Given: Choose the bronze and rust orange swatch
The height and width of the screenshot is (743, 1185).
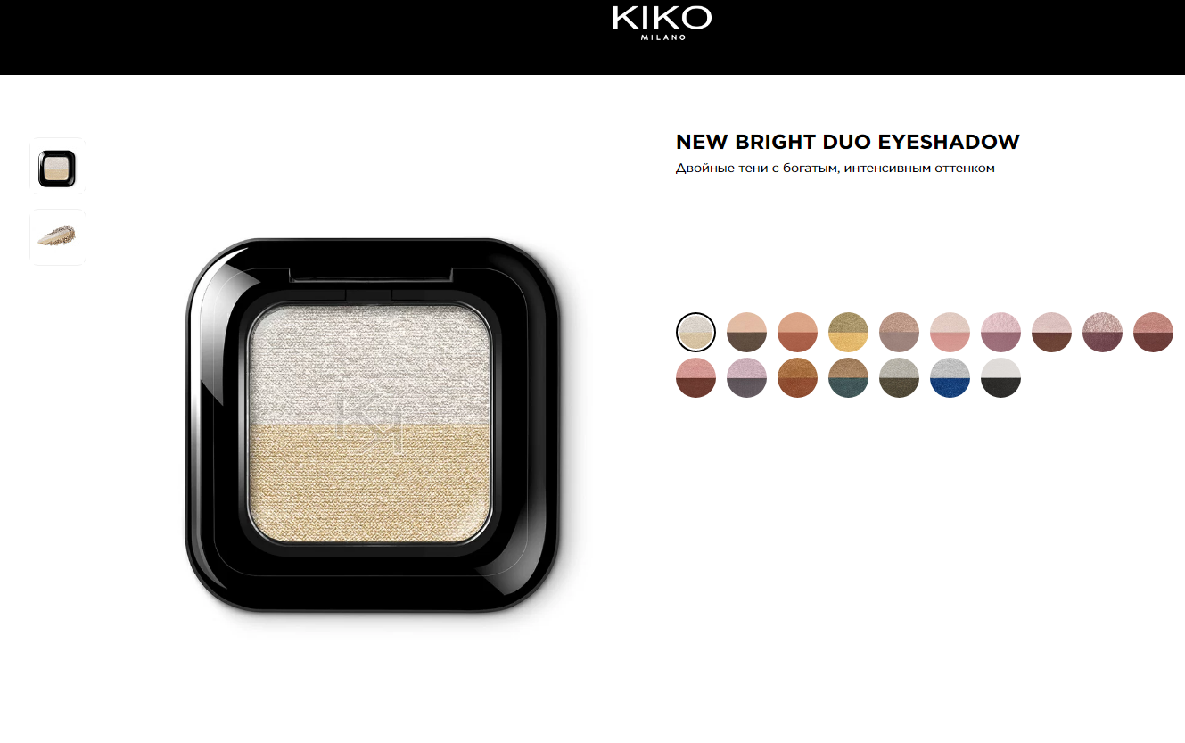Looking at the screenshot, I should [797, 377].
